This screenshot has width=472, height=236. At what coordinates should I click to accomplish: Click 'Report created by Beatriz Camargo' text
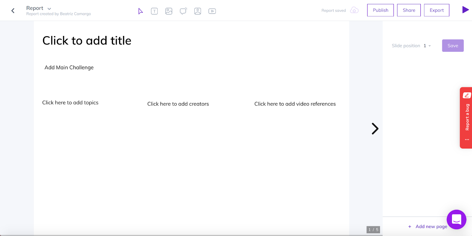58,14
